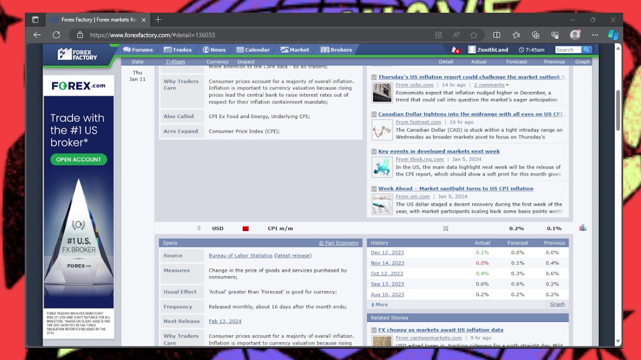Screen dimensions: 641x360
Task: Click the ING Europe map thumbnail
Action: [382, 167]
